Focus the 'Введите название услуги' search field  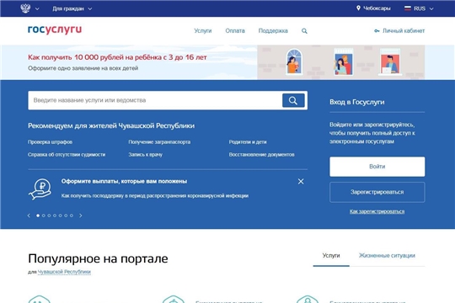[155, 100]
